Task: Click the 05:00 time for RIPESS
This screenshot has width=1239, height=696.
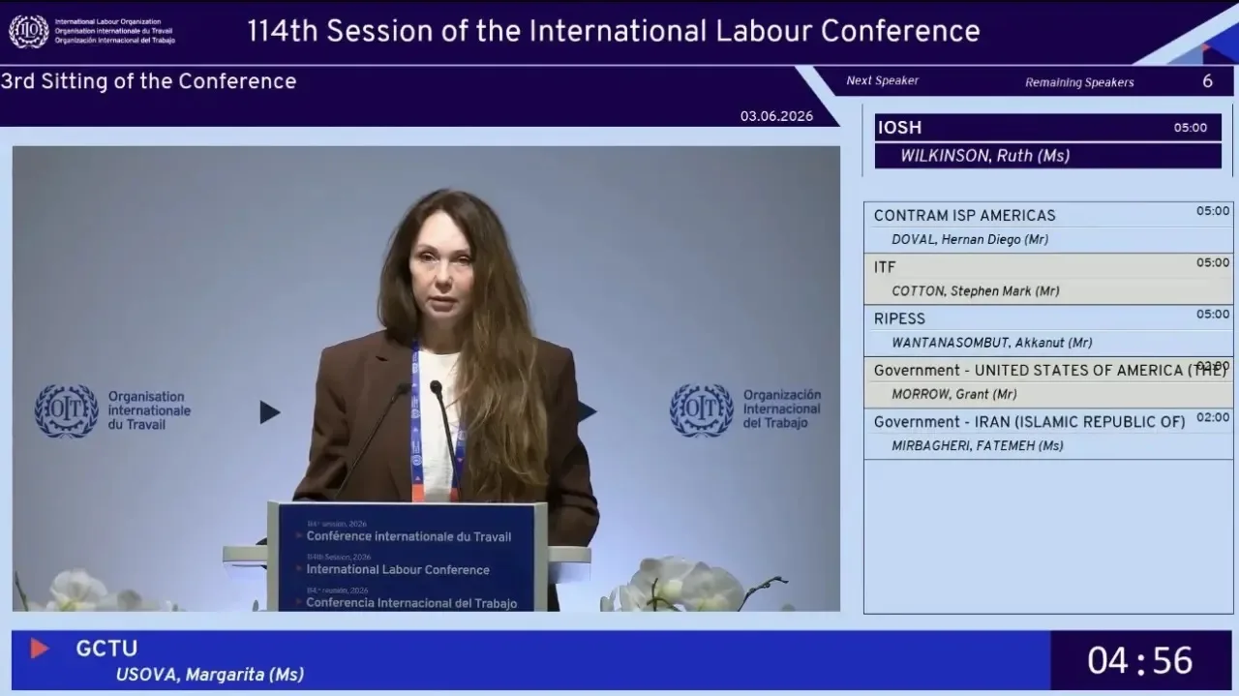Action: (x=1213, y=314)
